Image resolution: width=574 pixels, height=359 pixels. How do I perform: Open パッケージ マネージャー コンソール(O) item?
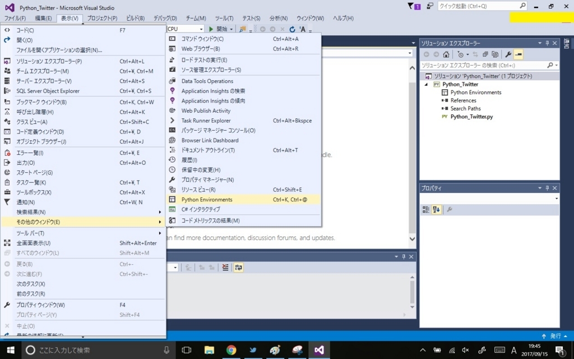coord(244,130)
